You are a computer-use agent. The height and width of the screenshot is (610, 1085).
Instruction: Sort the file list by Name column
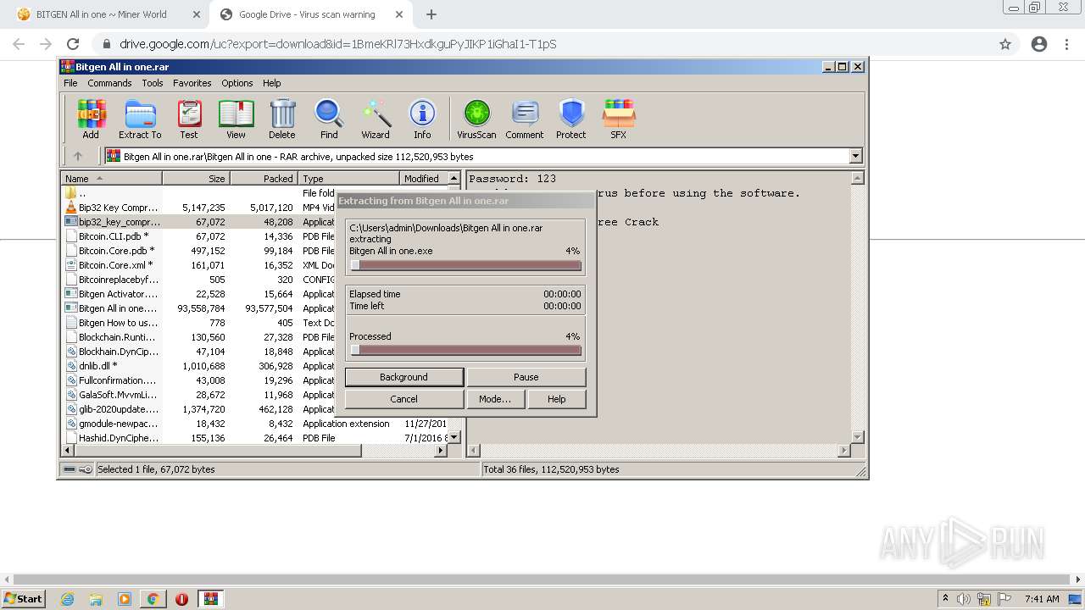[112, 179]
